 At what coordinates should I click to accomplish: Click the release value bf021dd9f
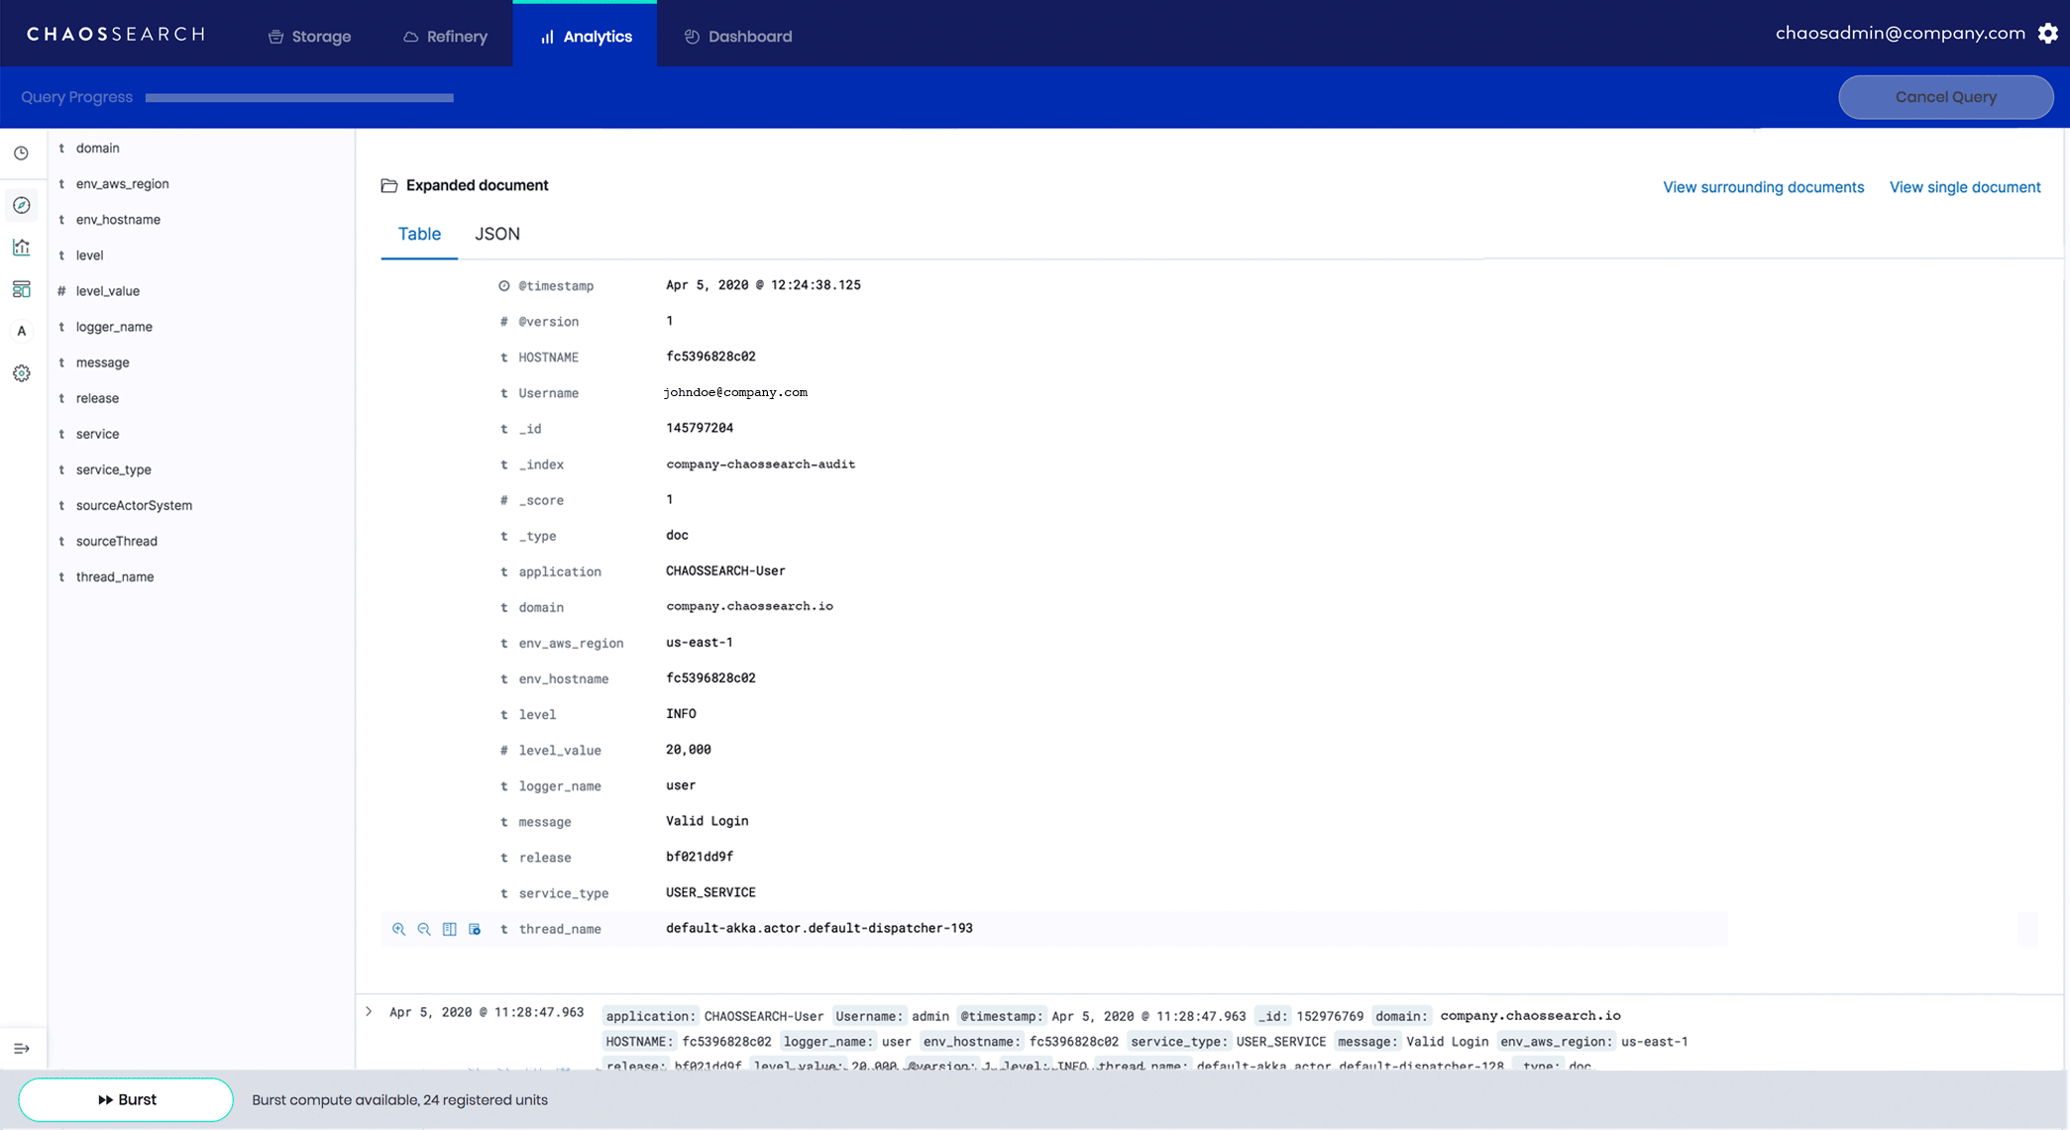(700, 857)
